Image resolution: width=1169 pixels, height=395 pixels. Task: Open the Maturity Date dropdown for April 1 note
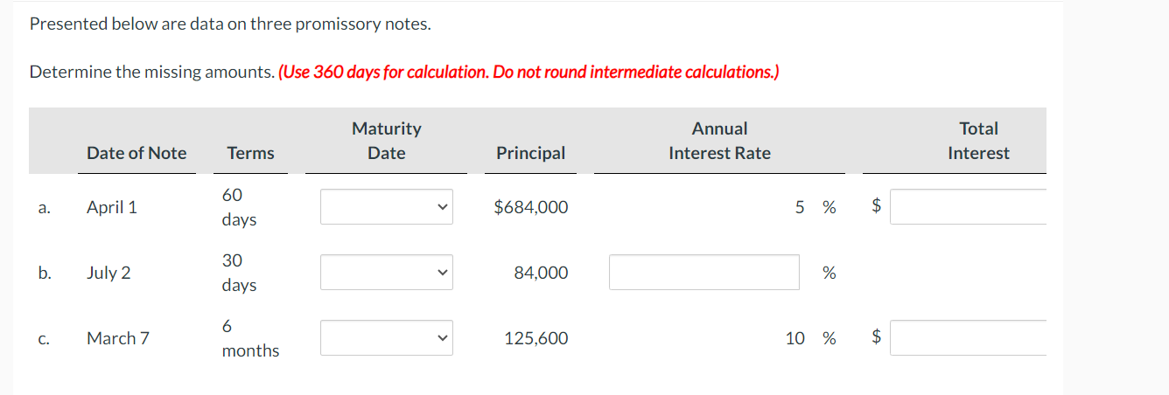click(x=386, y=207)
